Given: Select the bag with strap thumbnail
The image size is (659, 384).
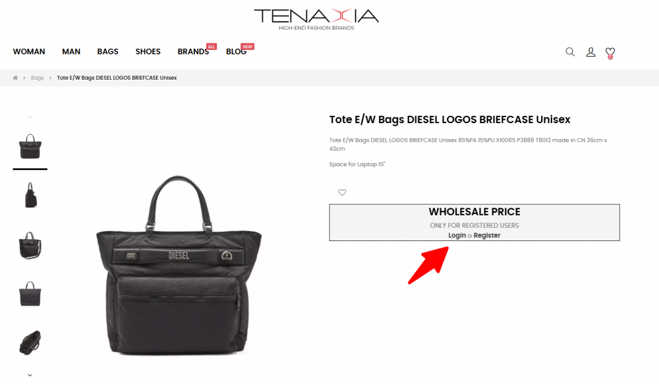Looking at the screenshot, I should [30, 245].
